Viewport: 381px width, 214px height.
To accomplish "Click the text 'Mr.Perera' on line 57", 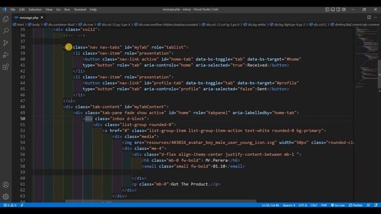I will 216,160.
